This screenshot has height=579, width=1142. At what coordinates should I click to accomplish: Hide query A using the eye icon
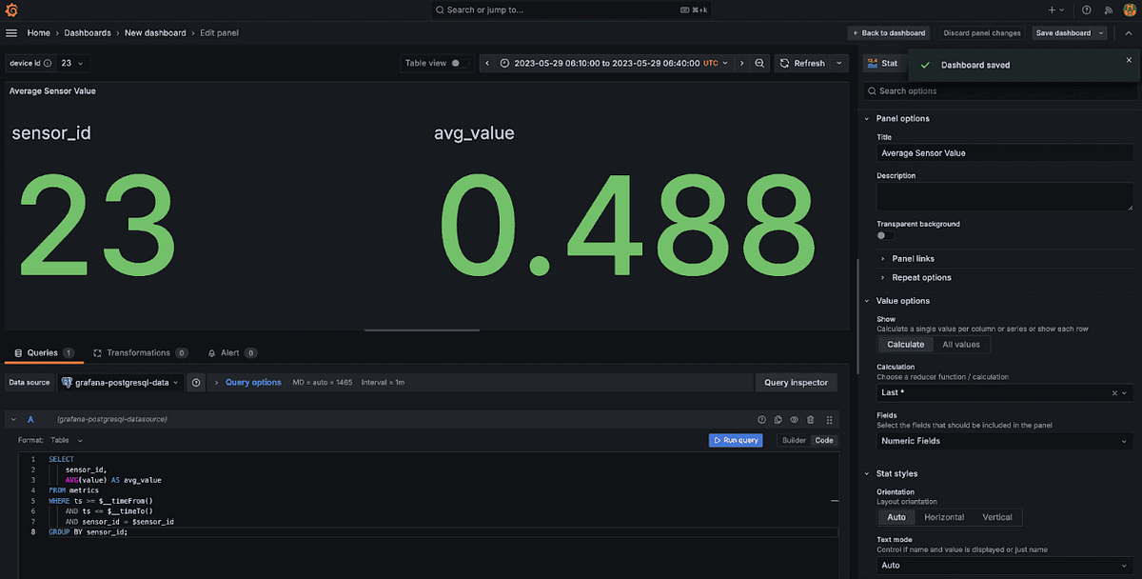(x=795, y=419)
